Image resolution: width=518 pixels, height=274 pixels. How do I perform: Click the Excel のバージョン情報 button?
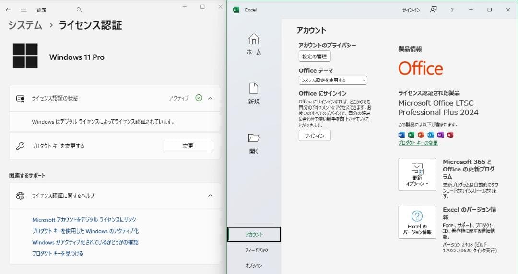(417, 222)
